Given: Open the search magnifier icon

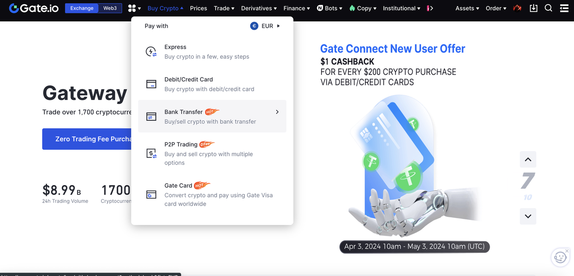Looking at the screenshot, I should tap(548, 8).
